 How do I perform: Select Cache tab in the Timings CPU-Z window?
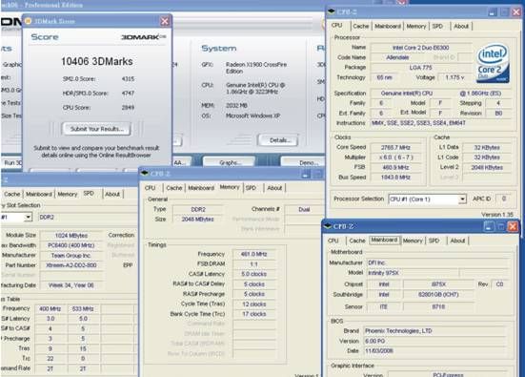coord(174,188)
